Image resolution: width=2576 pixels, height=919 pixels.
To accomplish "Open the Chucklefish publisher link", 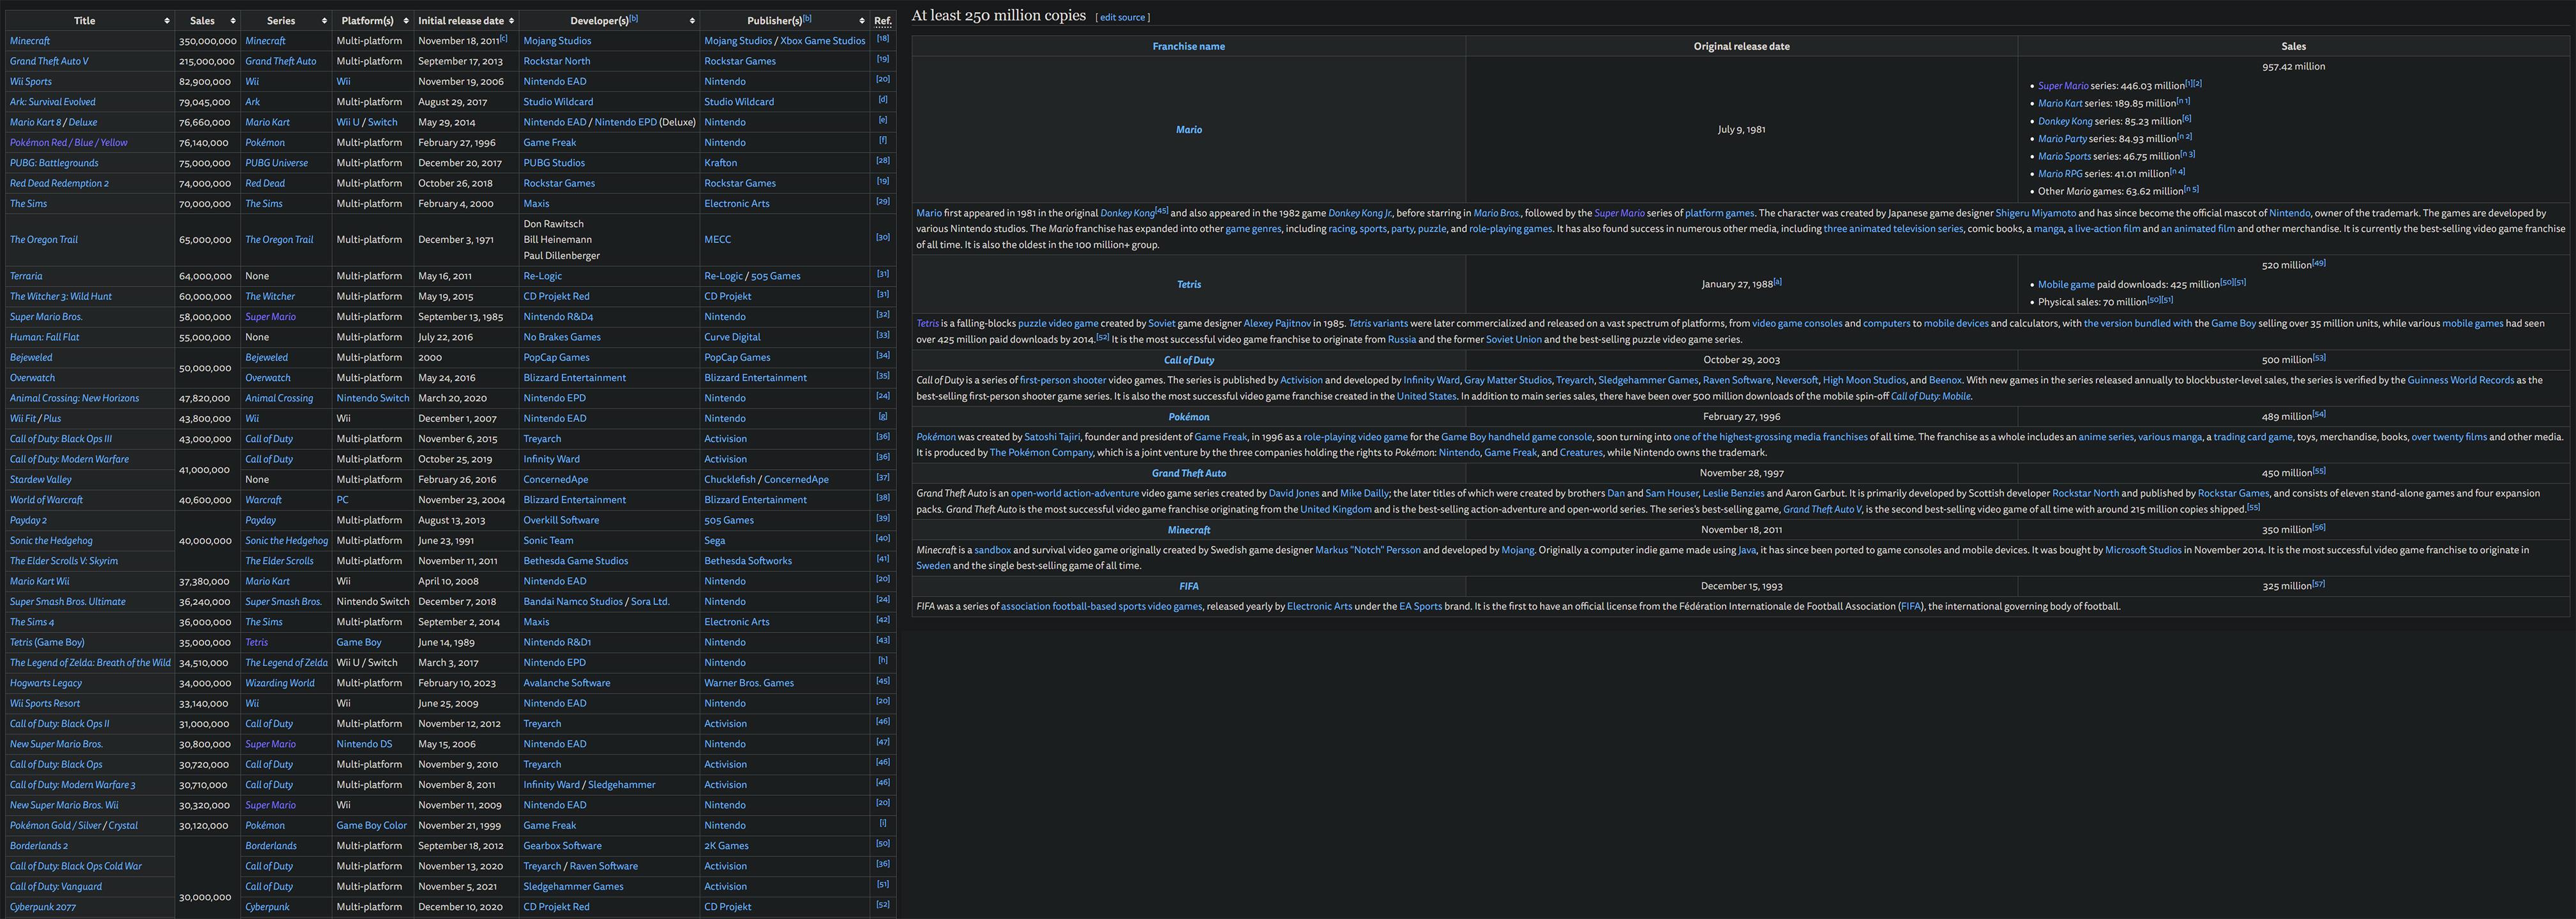I will coord(730,480).
